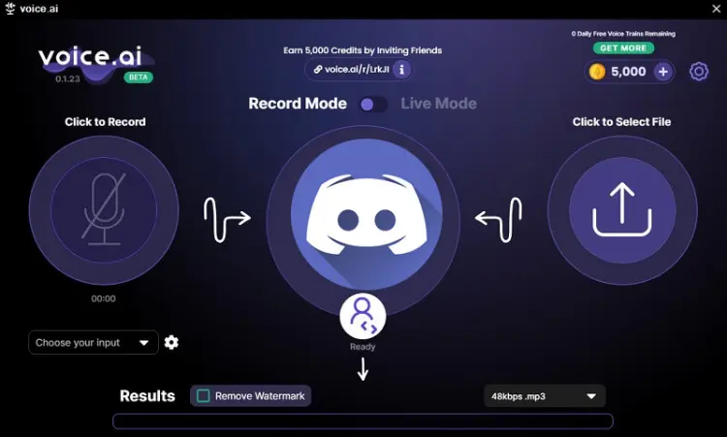Select the Record Mode label
This screenshot has width=727, height=437.
[x=298, y=104]
